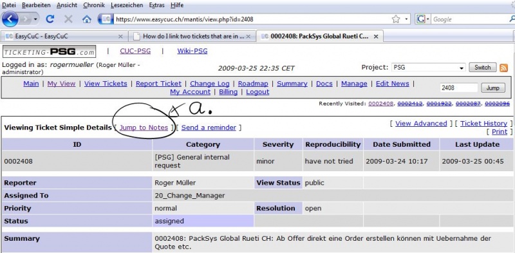Click the Google search field
The height and width of the screenshot is (253, 515).
pyautogui.click(x=469, y=19)
